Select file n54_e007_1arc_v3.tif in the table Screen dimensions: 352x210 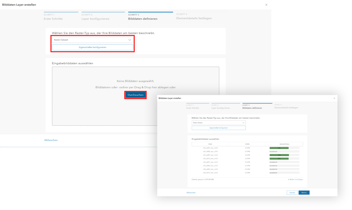[x=210, y=162]
